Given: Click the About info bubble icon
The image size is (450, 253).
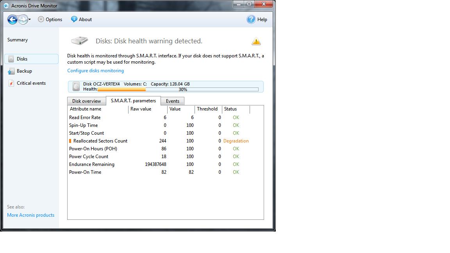Looking at the screenshot, I should [74, 19].
